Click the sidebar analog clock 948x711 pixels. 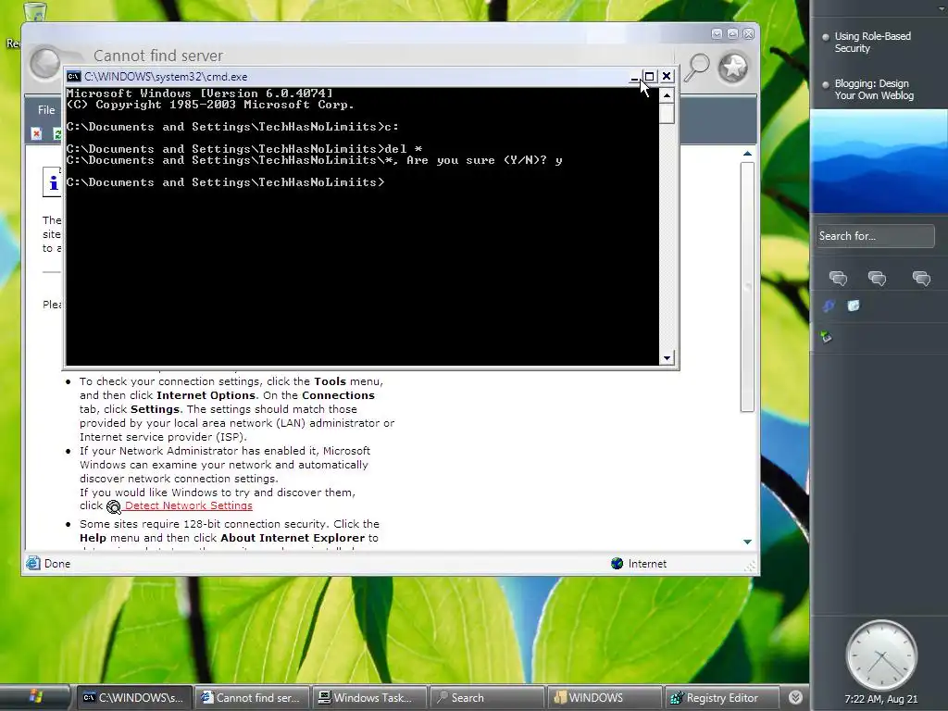pos(881,655)
